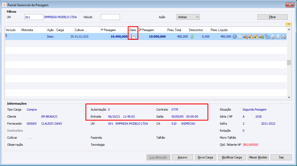Click the Peso Total column header

[x=177, y=30]
